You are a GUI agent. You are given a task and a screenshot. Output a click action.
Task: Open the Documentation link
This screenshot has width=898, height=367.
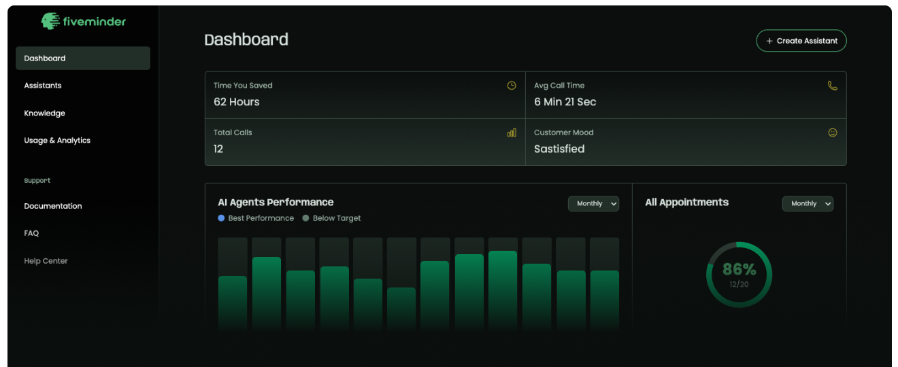click(x=53, y=206)
